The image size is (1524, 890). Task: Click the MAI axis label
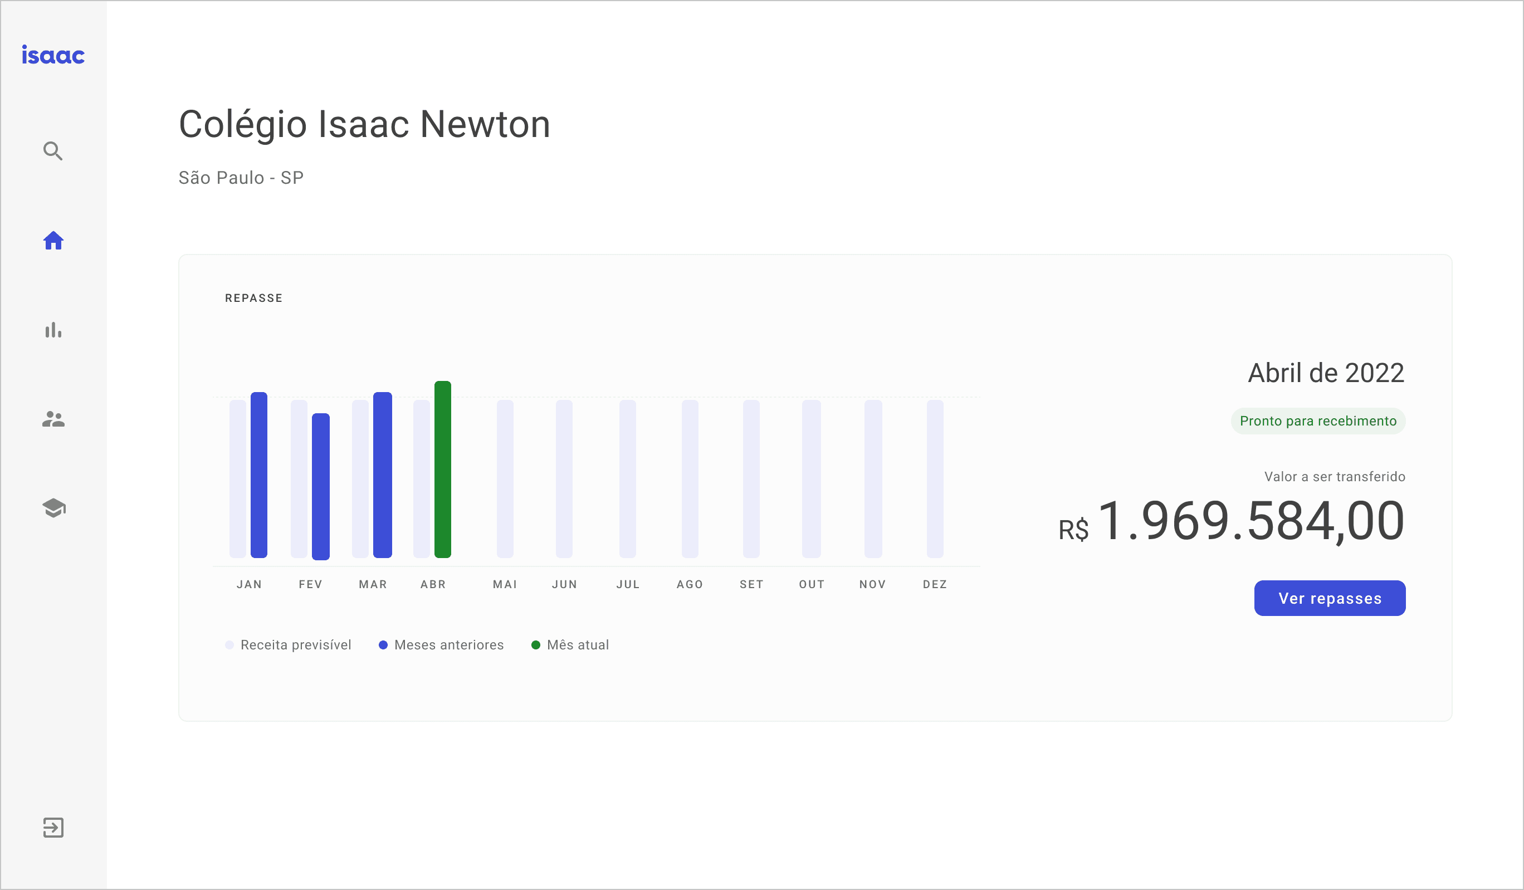(505, 585)
